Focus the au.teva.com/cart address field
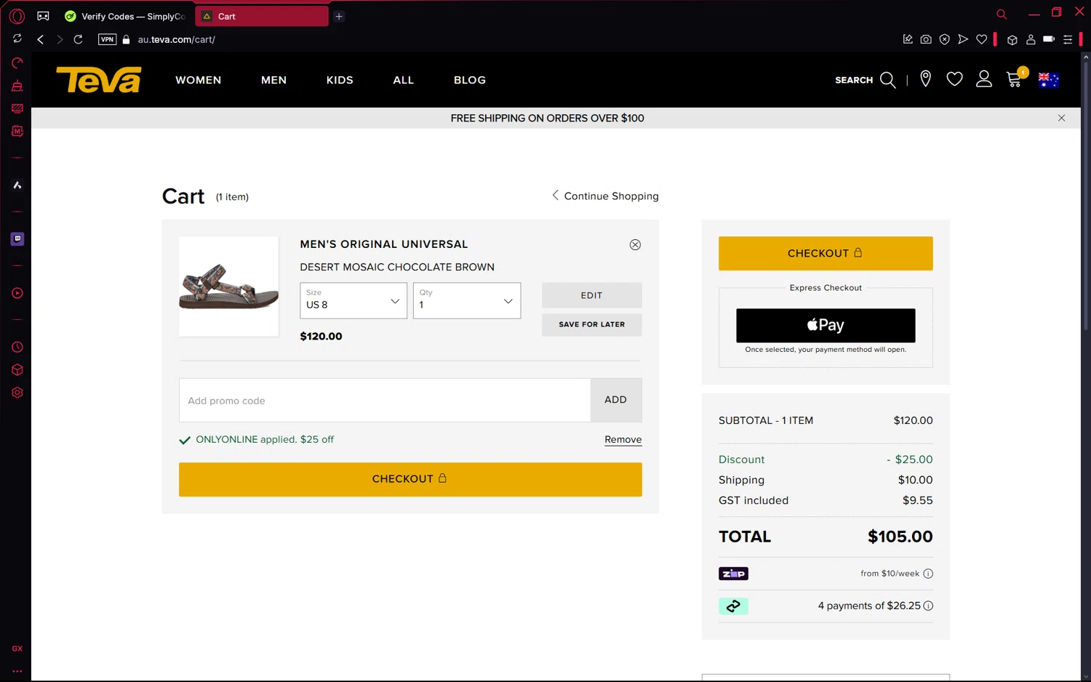 click(x=177, y=39)
